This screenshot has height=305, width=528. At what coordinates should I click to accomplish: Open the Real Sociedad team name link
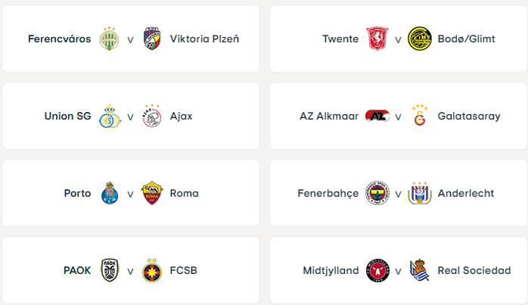click(x=474, y=271)
